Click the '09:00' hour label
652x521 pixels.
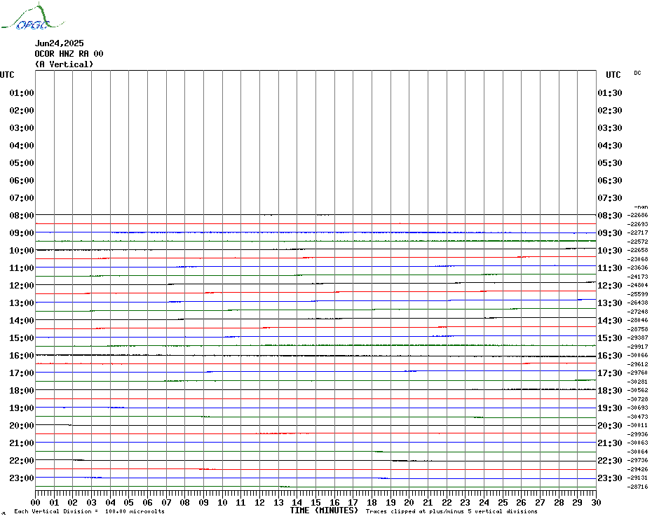pyautogui.click(x=22, y=232)
